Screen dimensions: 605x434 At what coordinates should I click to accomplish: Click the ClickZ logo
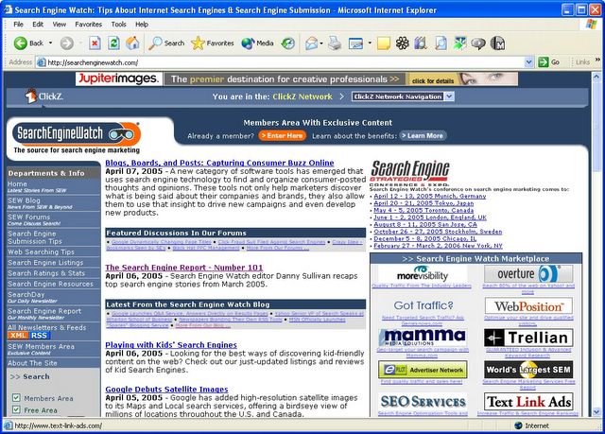coord(44,96)
